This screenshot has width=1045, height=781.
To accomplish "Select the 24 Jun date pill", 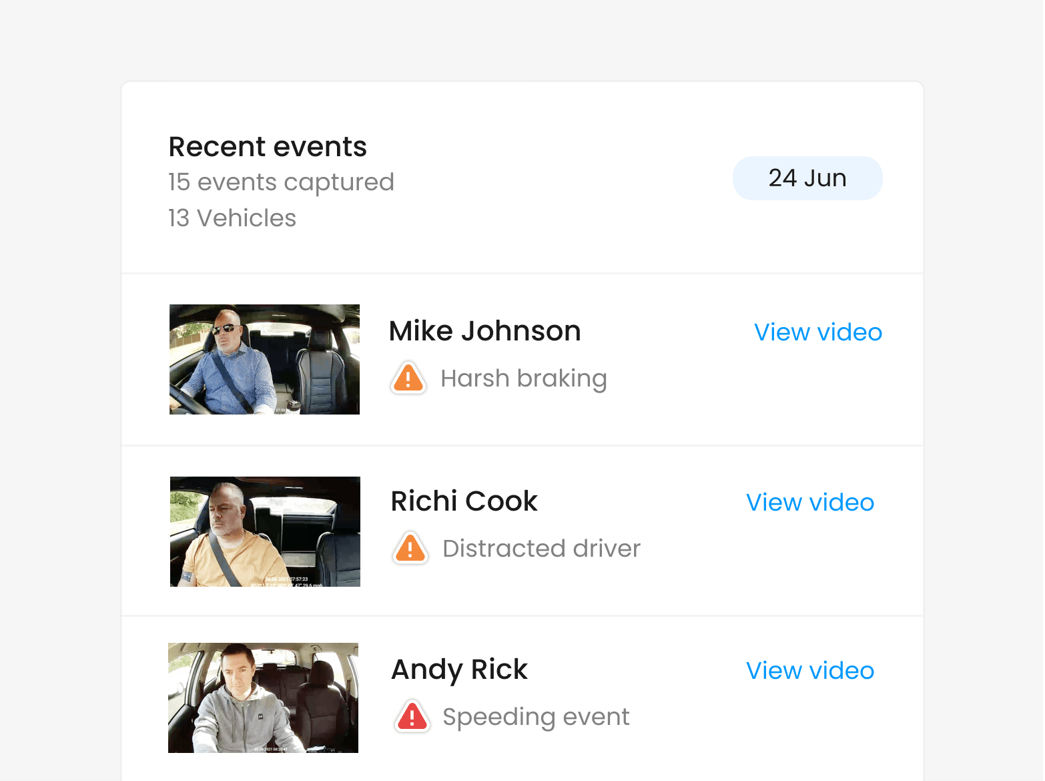I will [x=807, y=178].
